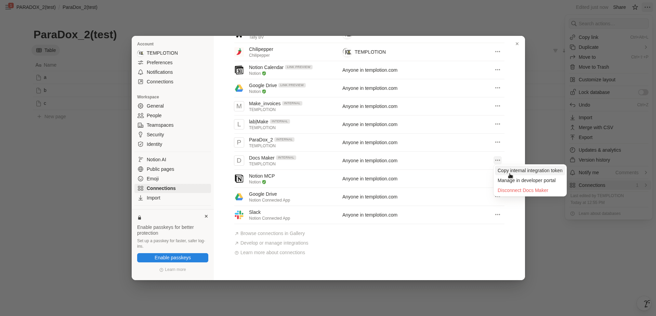Favorite the page with star icon

[x=635, y=7]
